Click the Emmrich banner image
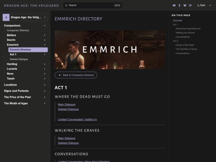 pyautogui.click(x=110, y=50)
